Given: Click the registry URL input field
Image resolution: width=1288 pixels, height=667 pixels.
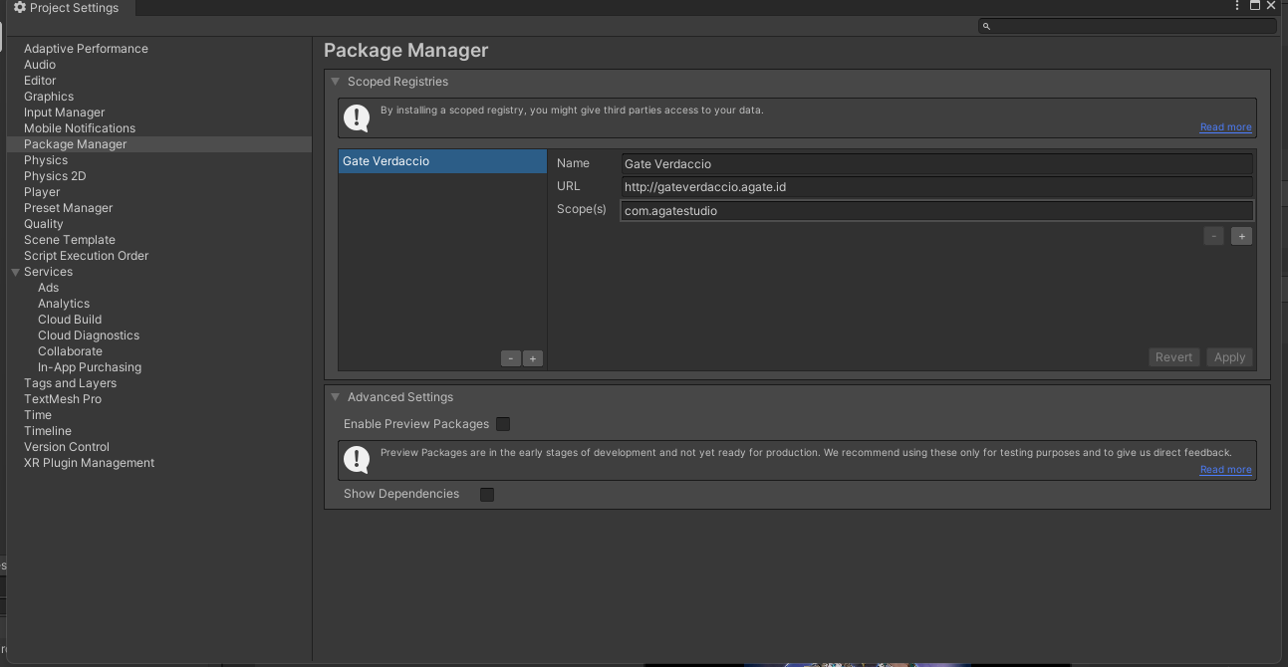Looking at the screenshot, I should 936,187.
